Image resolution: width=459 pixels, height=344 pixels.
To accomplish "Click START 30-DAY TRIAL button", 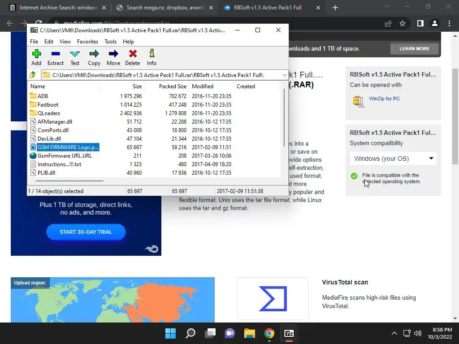I will click(86, 232).
